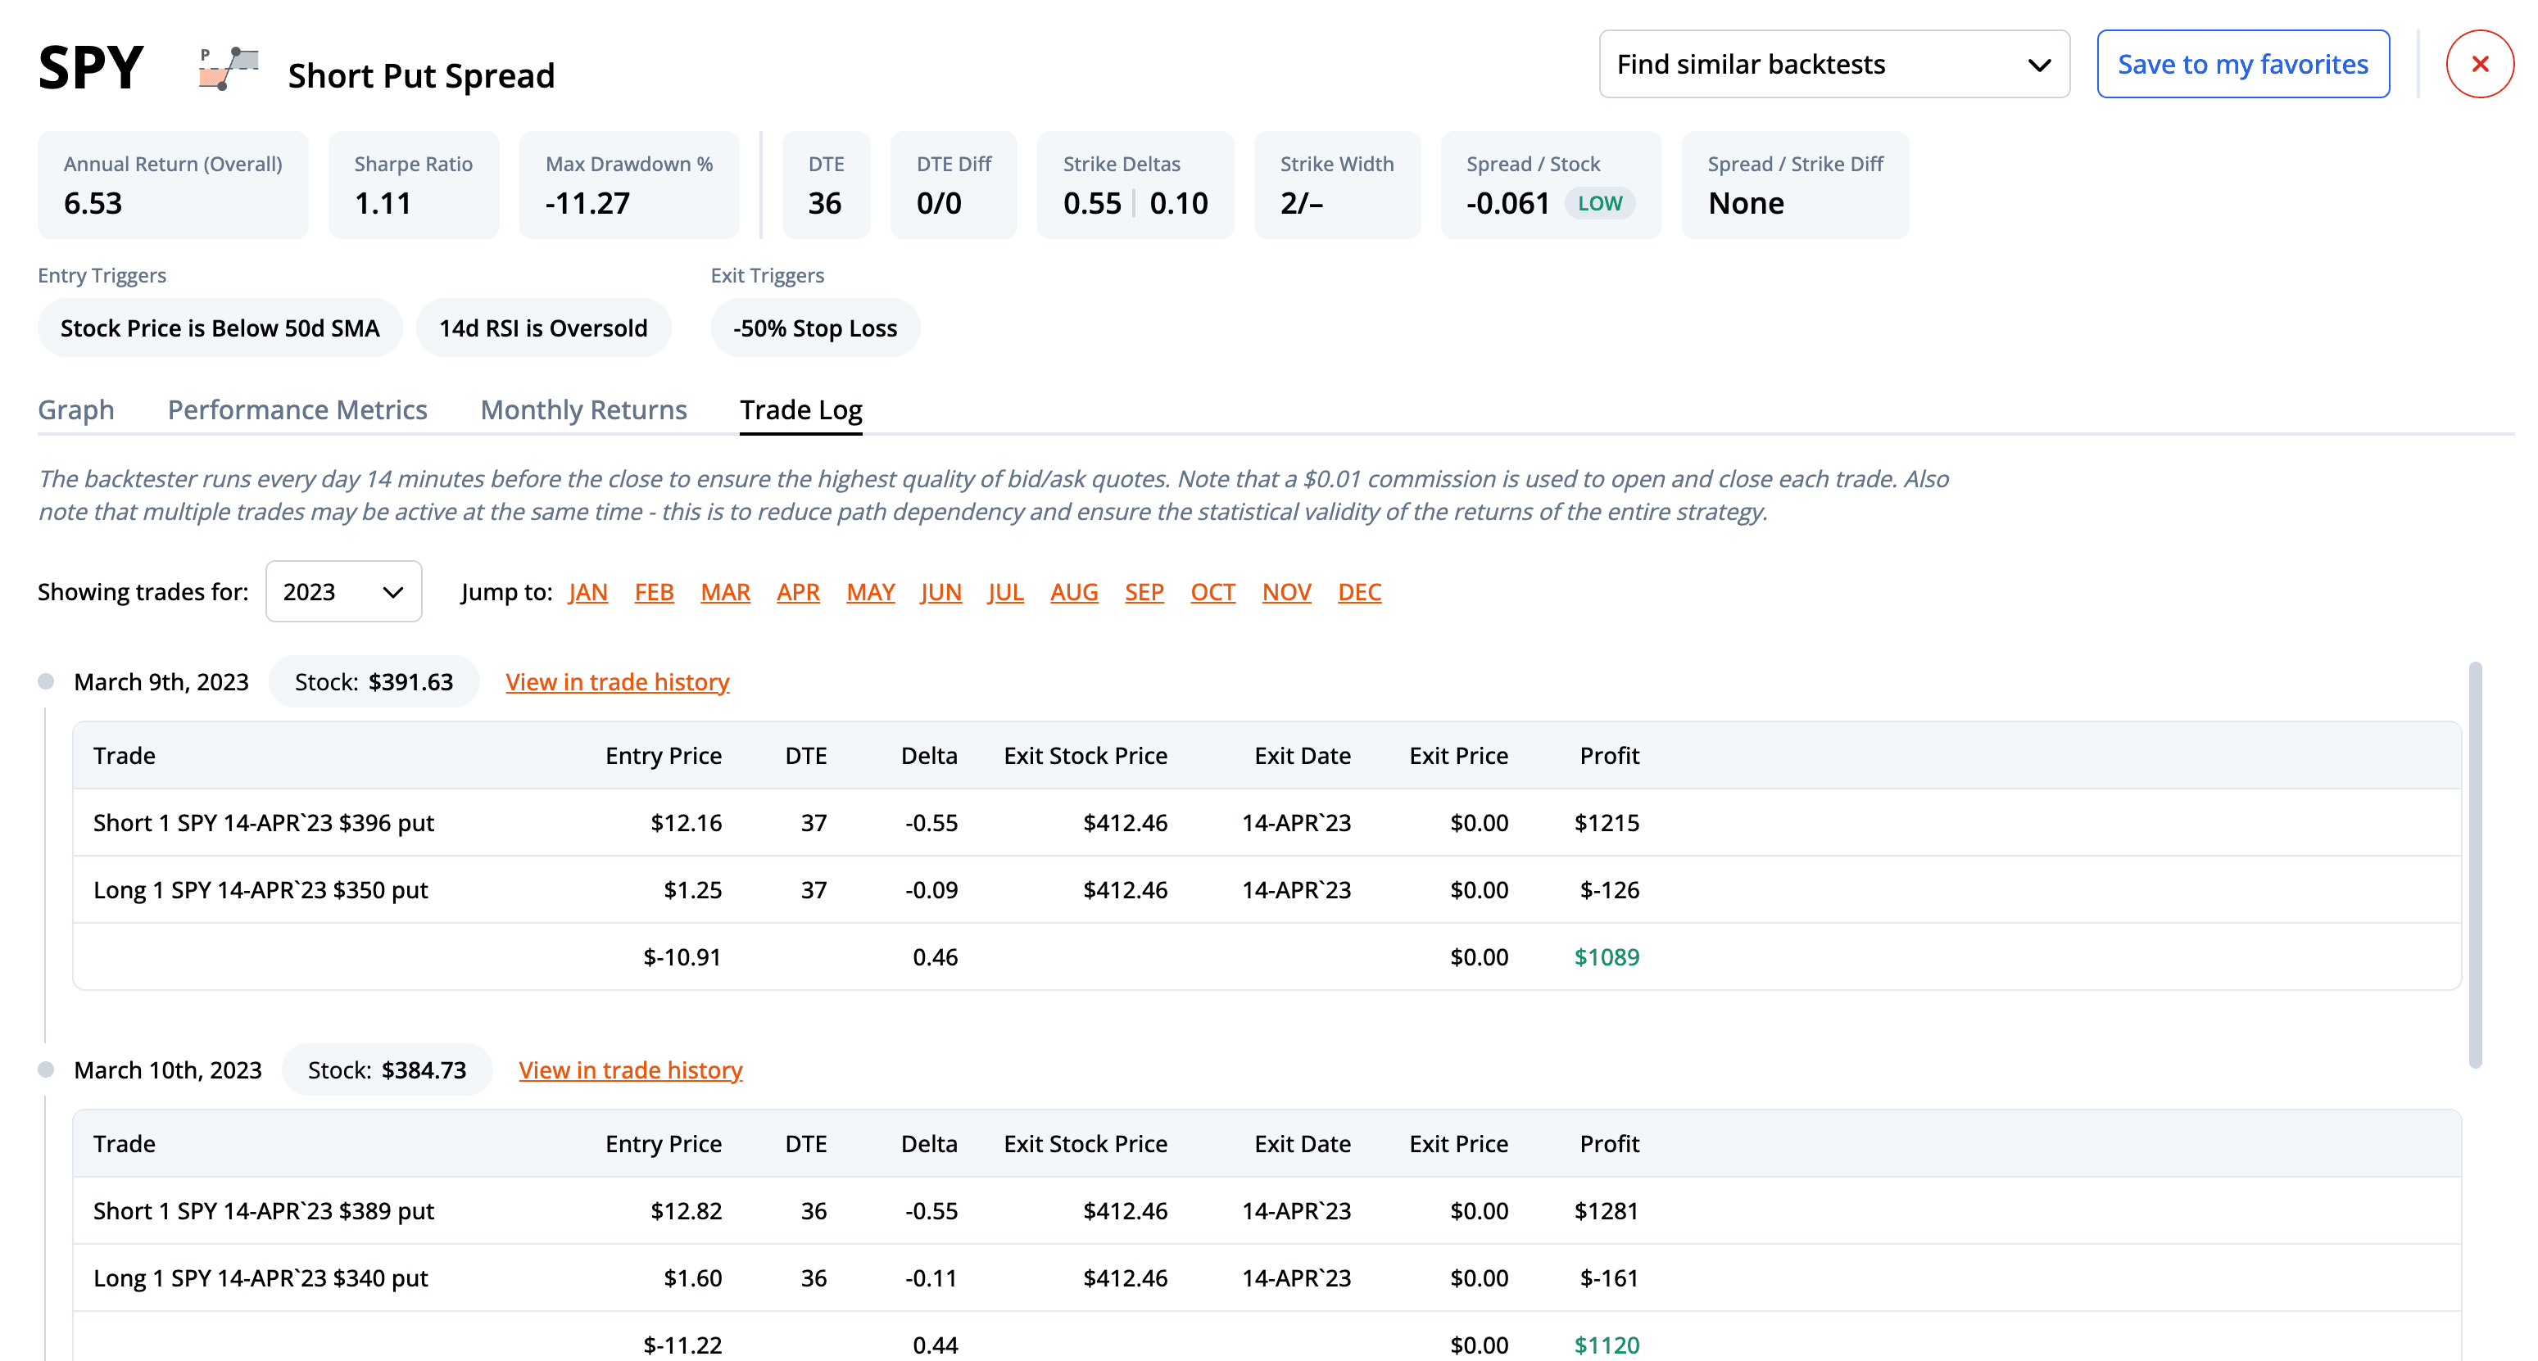Jump to MAY trades
Viewport: 2538px width, 1361px height.
coord(871,592)
